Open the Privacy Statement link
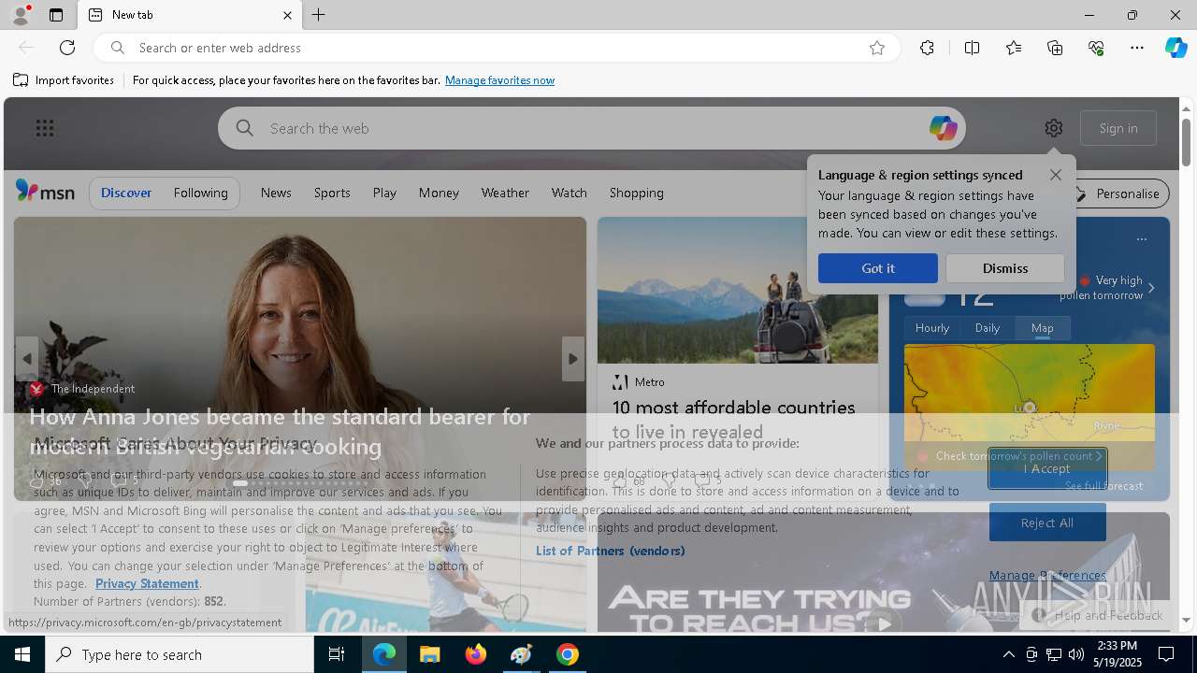 pos(147,583)
